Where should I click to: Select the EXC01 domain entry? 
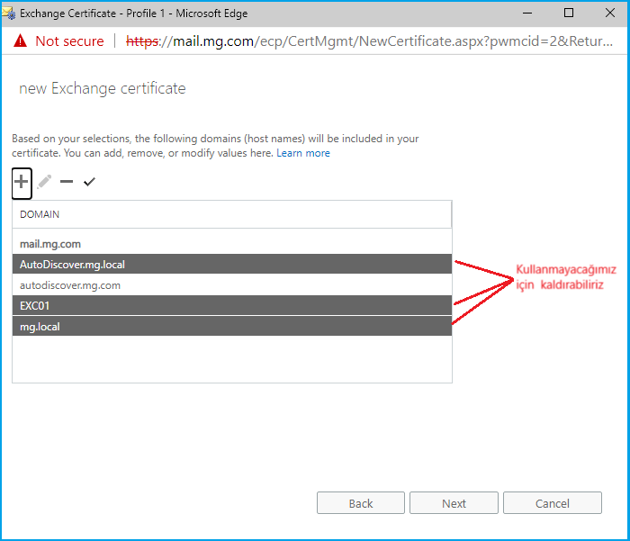pyautogui.click(x=231, y=306)
